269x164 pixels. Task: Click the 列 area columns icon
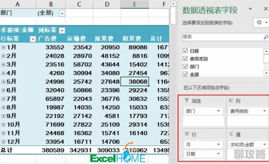point(231,100)
